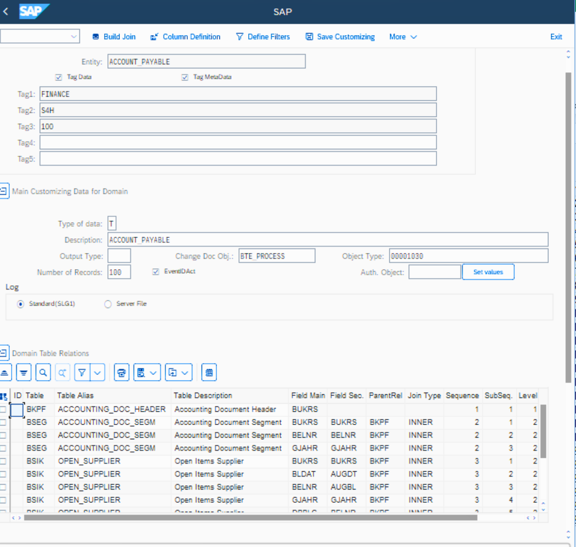Viewport: 576px width, 547px height.
Task: Uncheck the Tag Data checkbox
Action: [59, 77]
